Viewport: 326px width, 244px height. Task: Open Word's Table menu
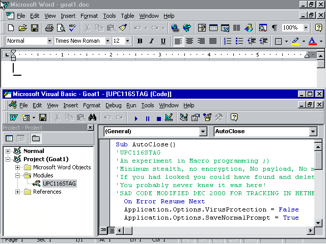click(127, 16)
